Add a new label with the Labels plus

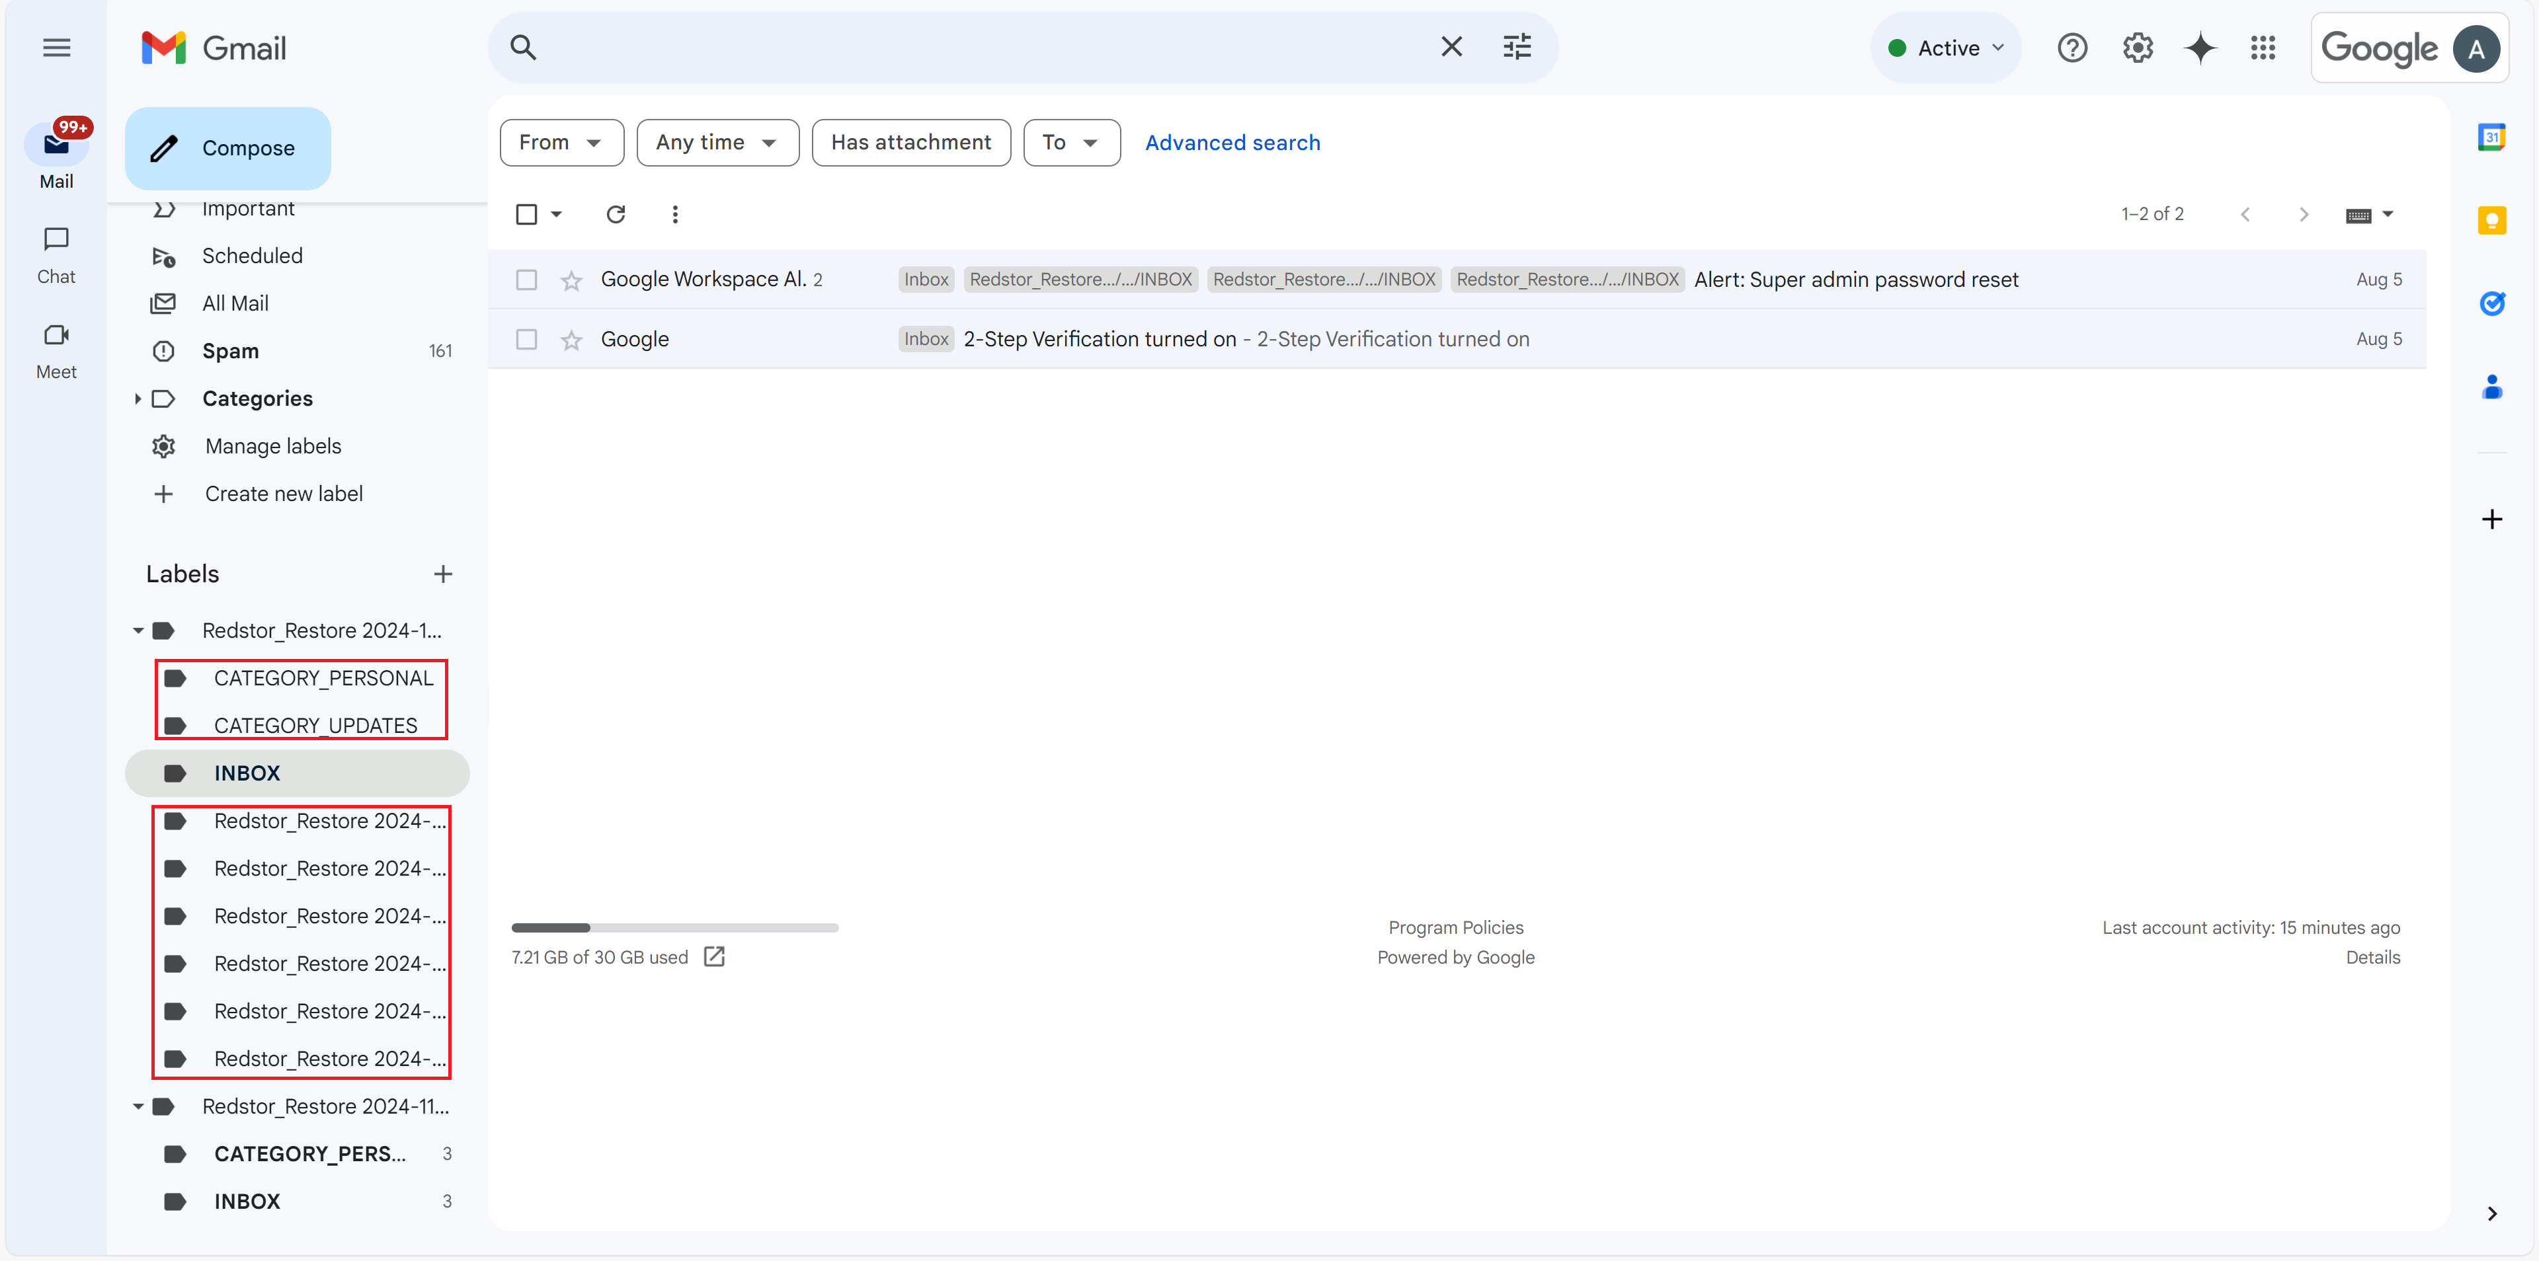click(x=442, y=574)
